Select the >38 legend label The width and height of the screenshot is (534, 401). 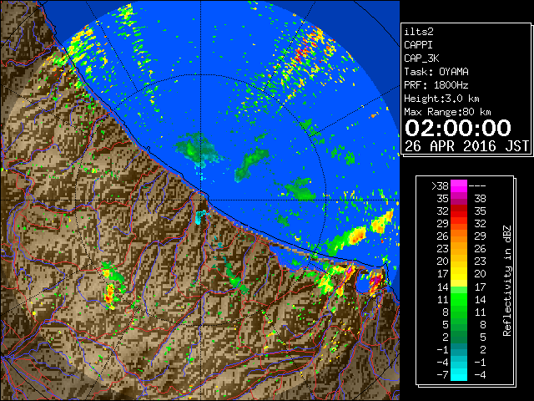[440, 186]
